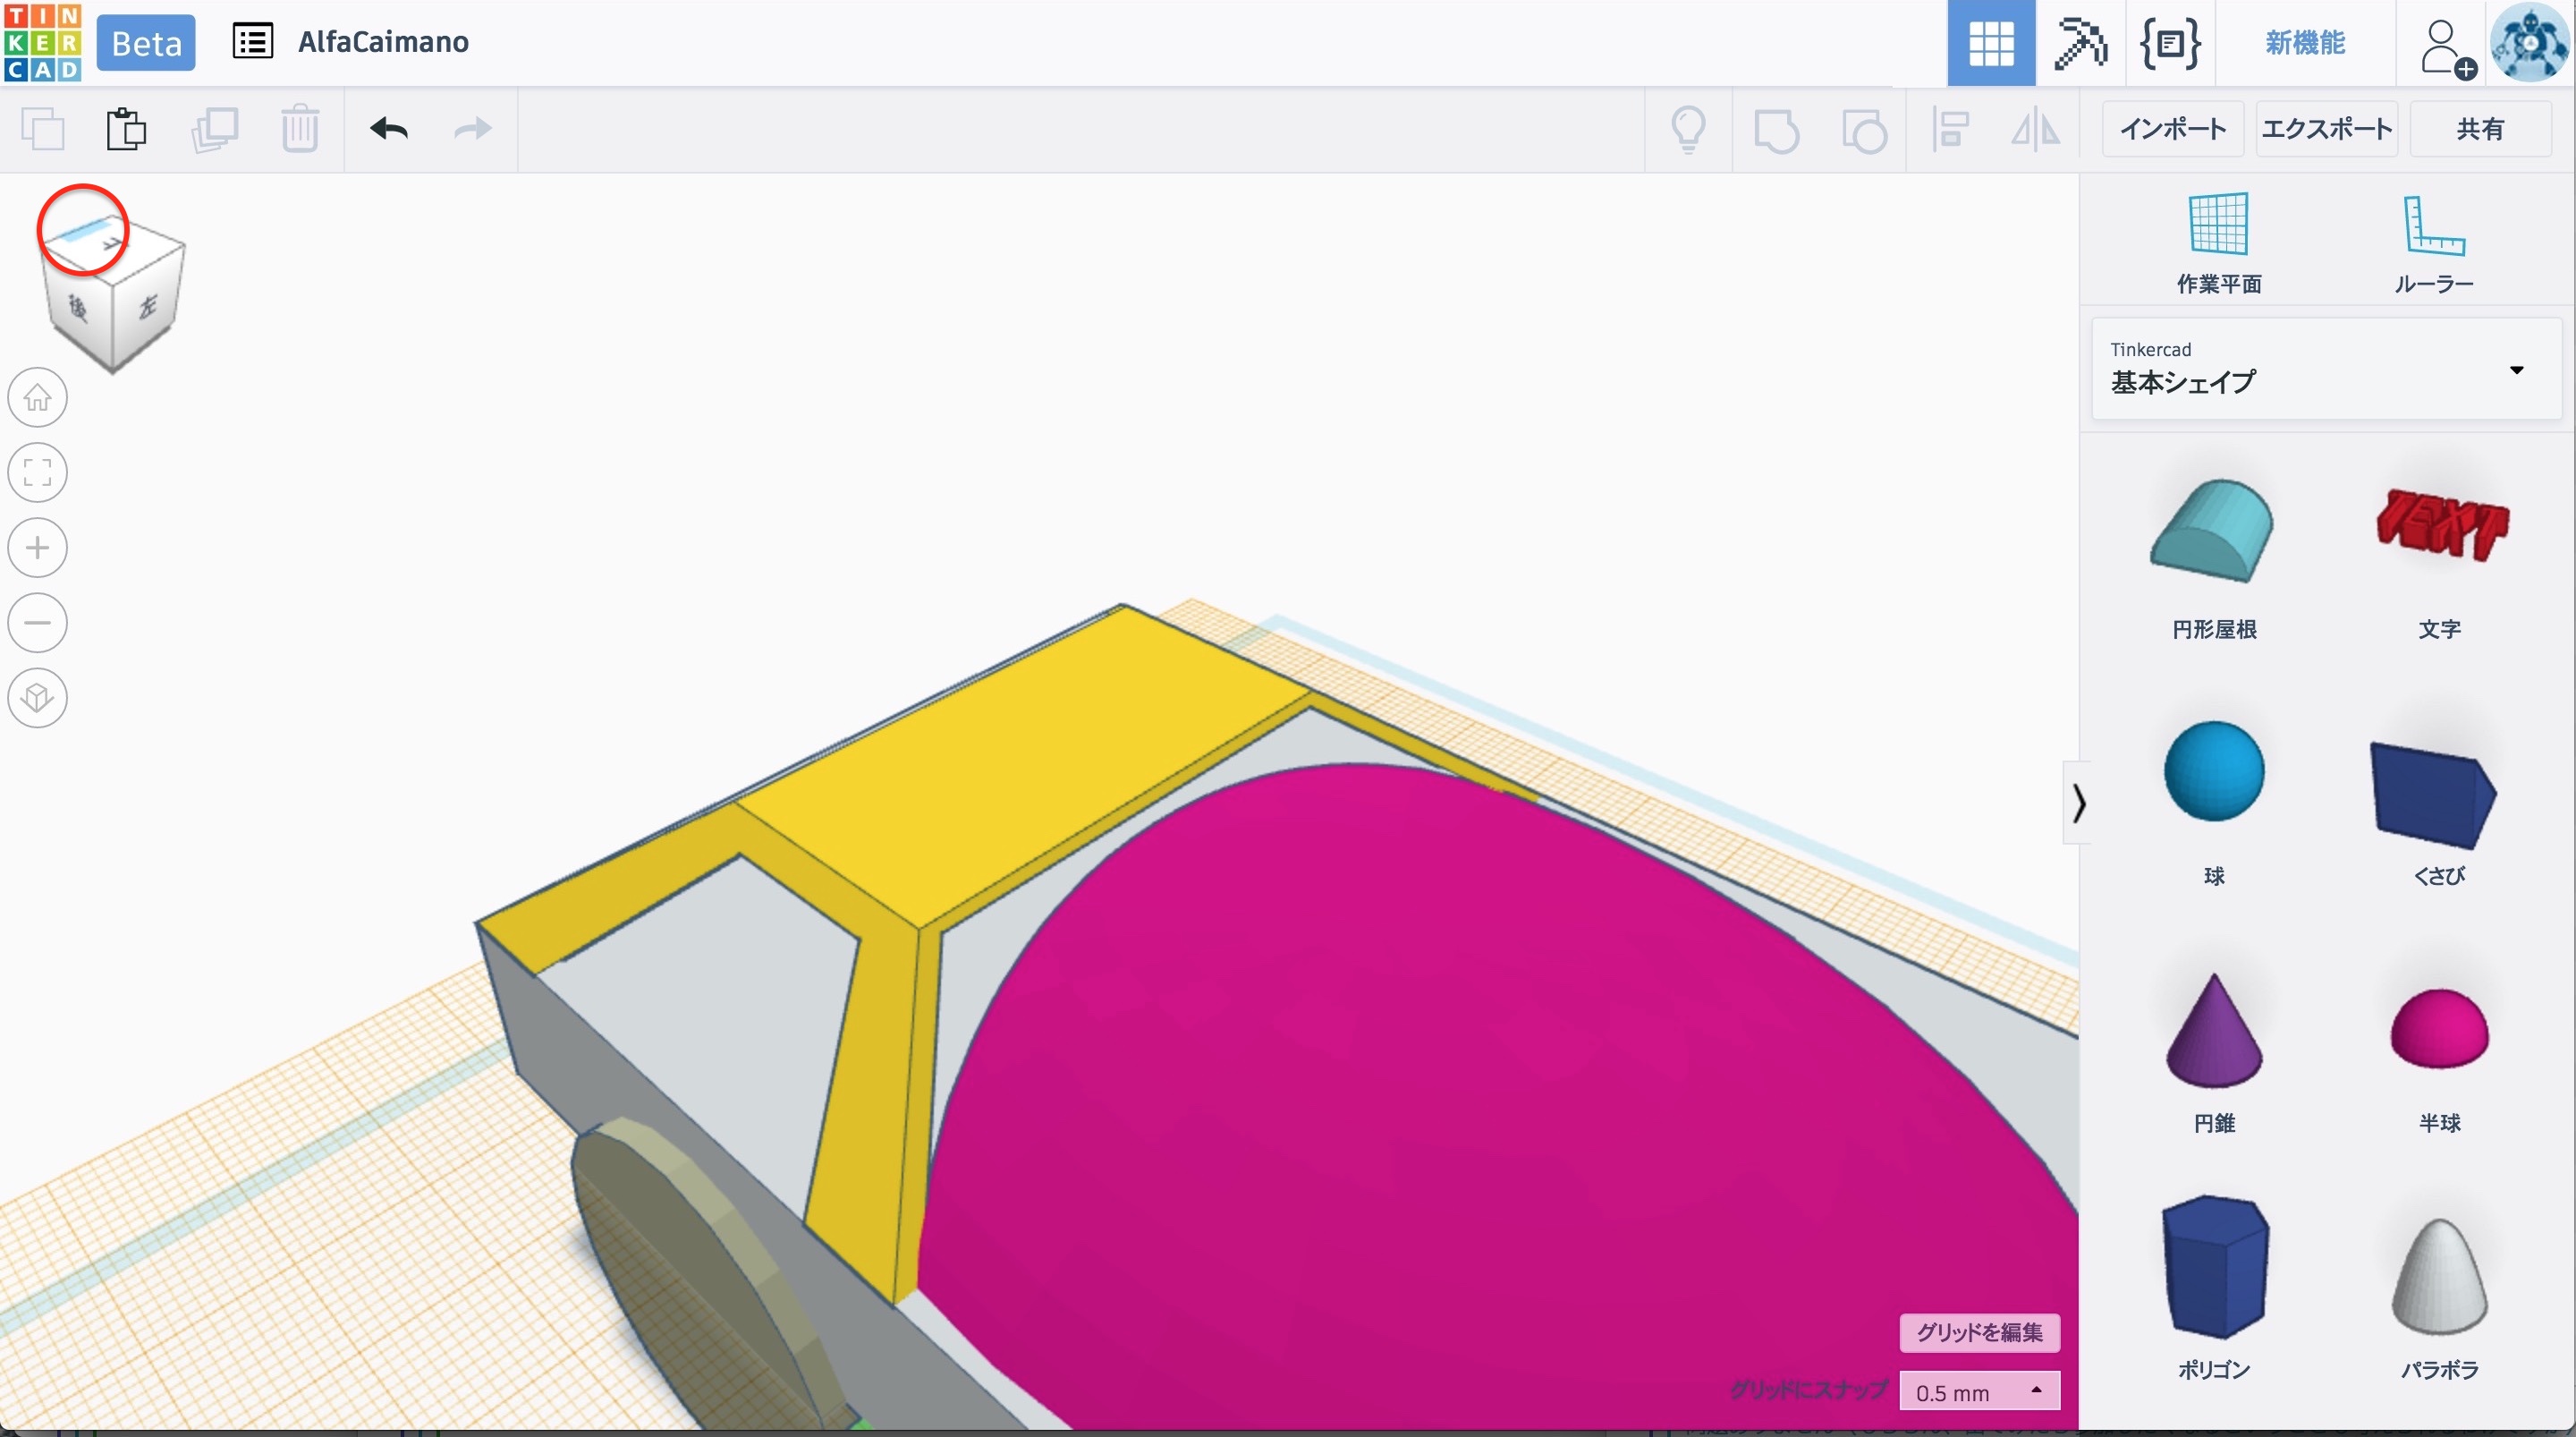Click the paste clipboard icon
The image size is (2576, 1437).
coord(126,129)
